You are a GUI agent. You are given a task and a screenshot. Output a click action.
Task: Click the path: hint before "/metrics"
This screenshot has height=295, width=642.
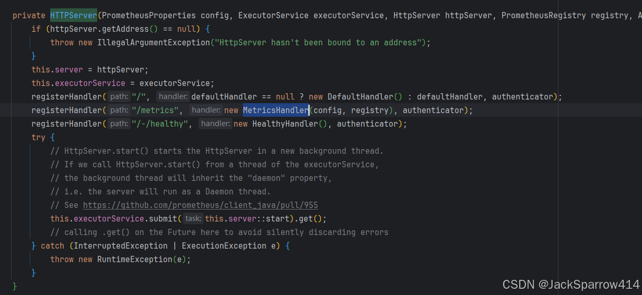pyautogui.click(x=119, y=110)
